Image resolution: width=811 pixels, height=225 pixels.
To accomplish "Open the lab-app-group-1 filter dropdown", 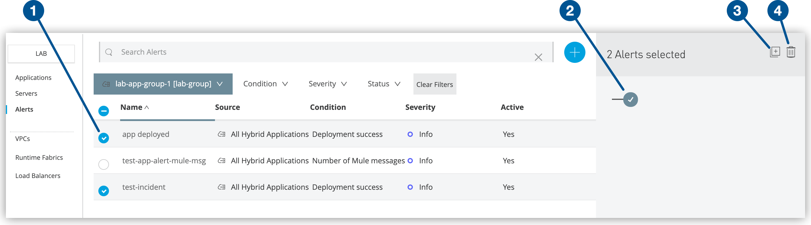I will [x=163, y=84].
